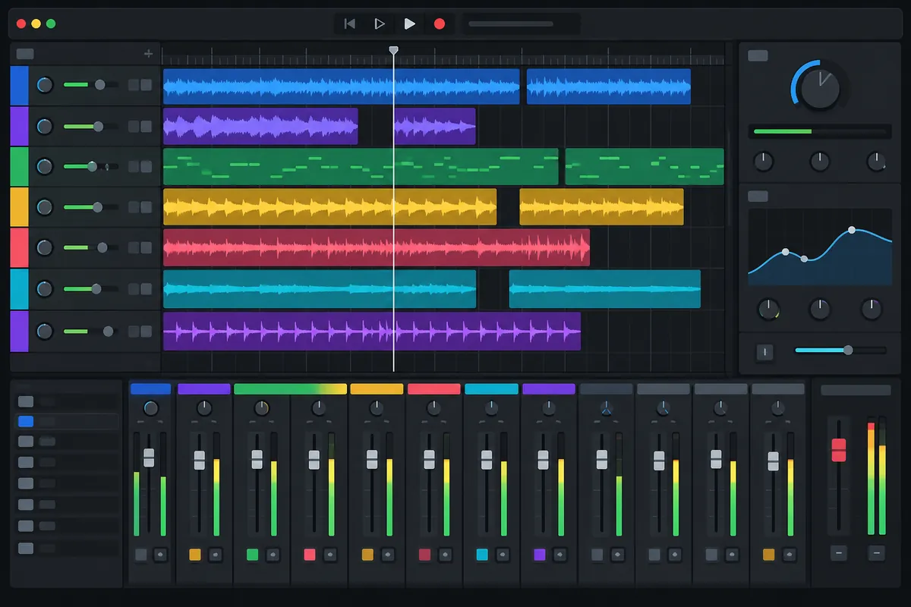911x607 pixels.
Task: Click the red track's volume slider handle
Action: tap(102, 247)
